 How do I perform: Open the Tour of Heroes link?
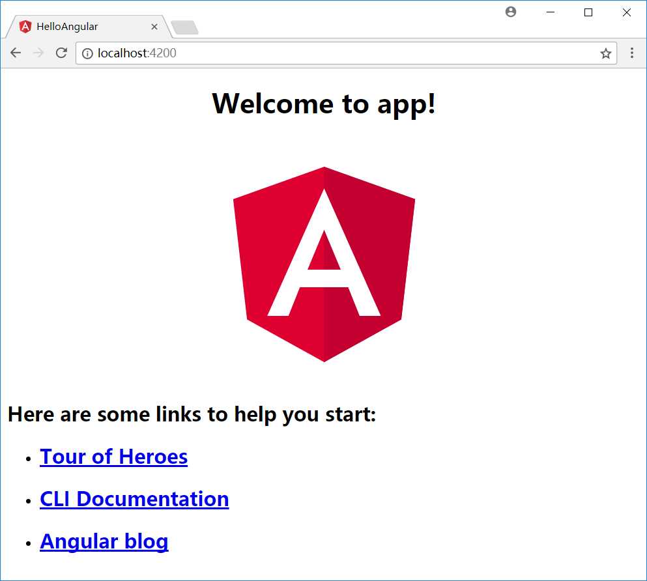113,457
